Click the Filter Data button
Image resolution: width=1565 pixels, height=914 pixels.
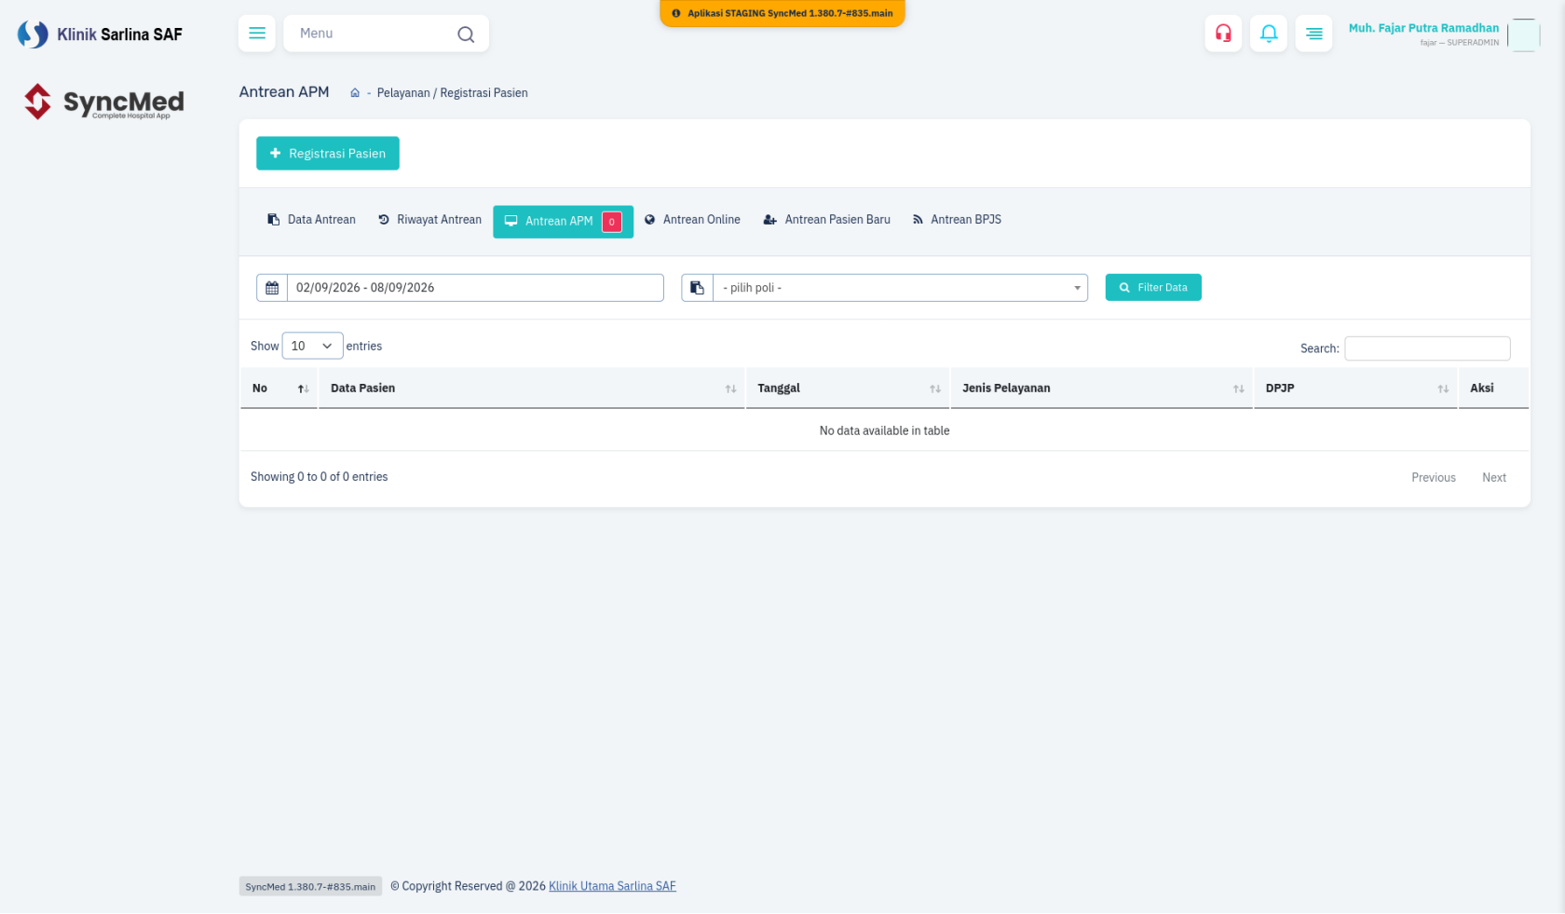point(1153,288)
